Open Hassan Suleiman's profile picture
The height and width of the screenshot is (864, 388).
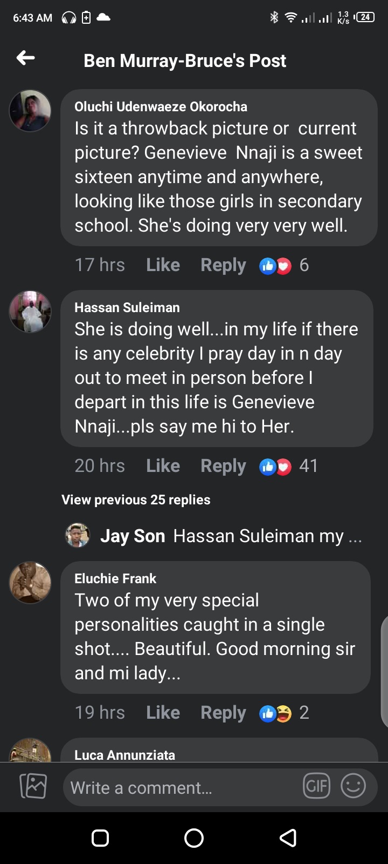point(30,312)
